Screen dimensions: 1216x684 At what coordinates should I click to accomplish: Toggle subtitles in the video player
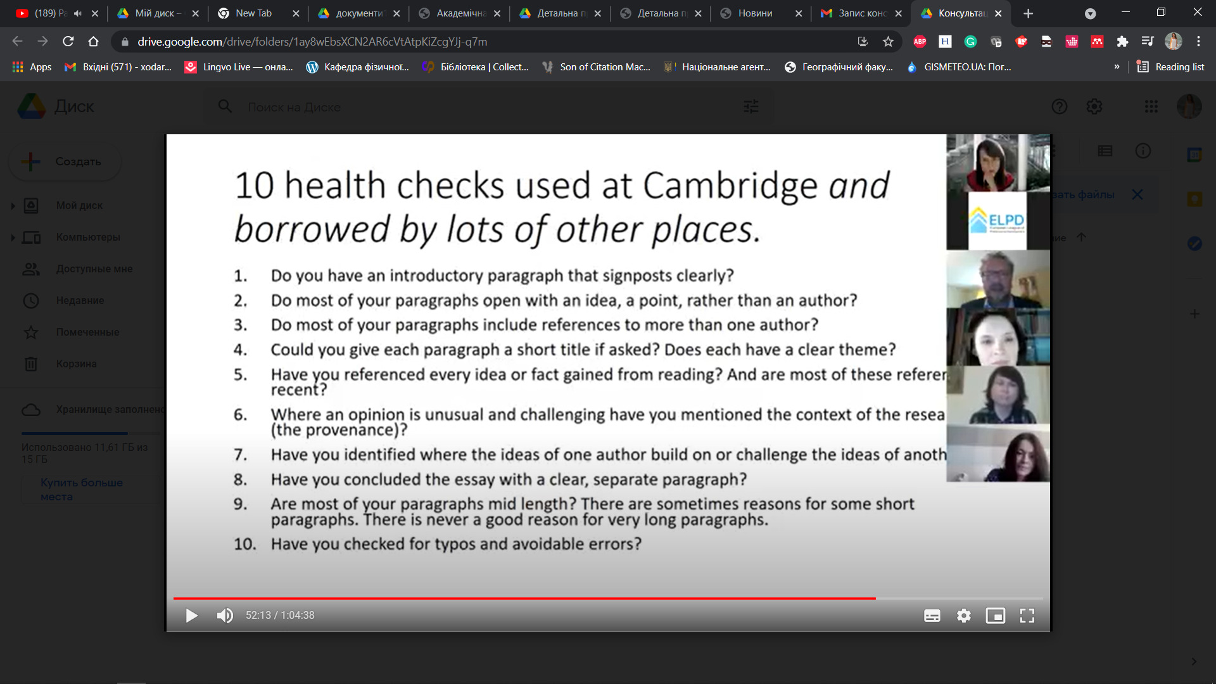(x=932, y=616)
